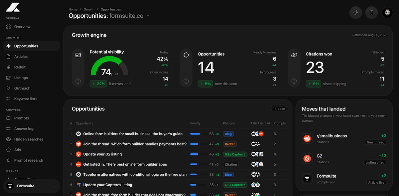Click the Citations won link icon

294,55
